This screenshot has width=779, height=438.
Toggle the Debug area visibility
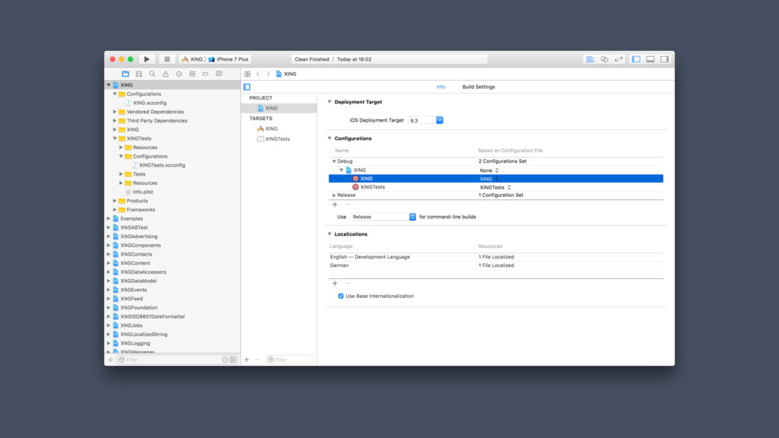click(650, 59)
